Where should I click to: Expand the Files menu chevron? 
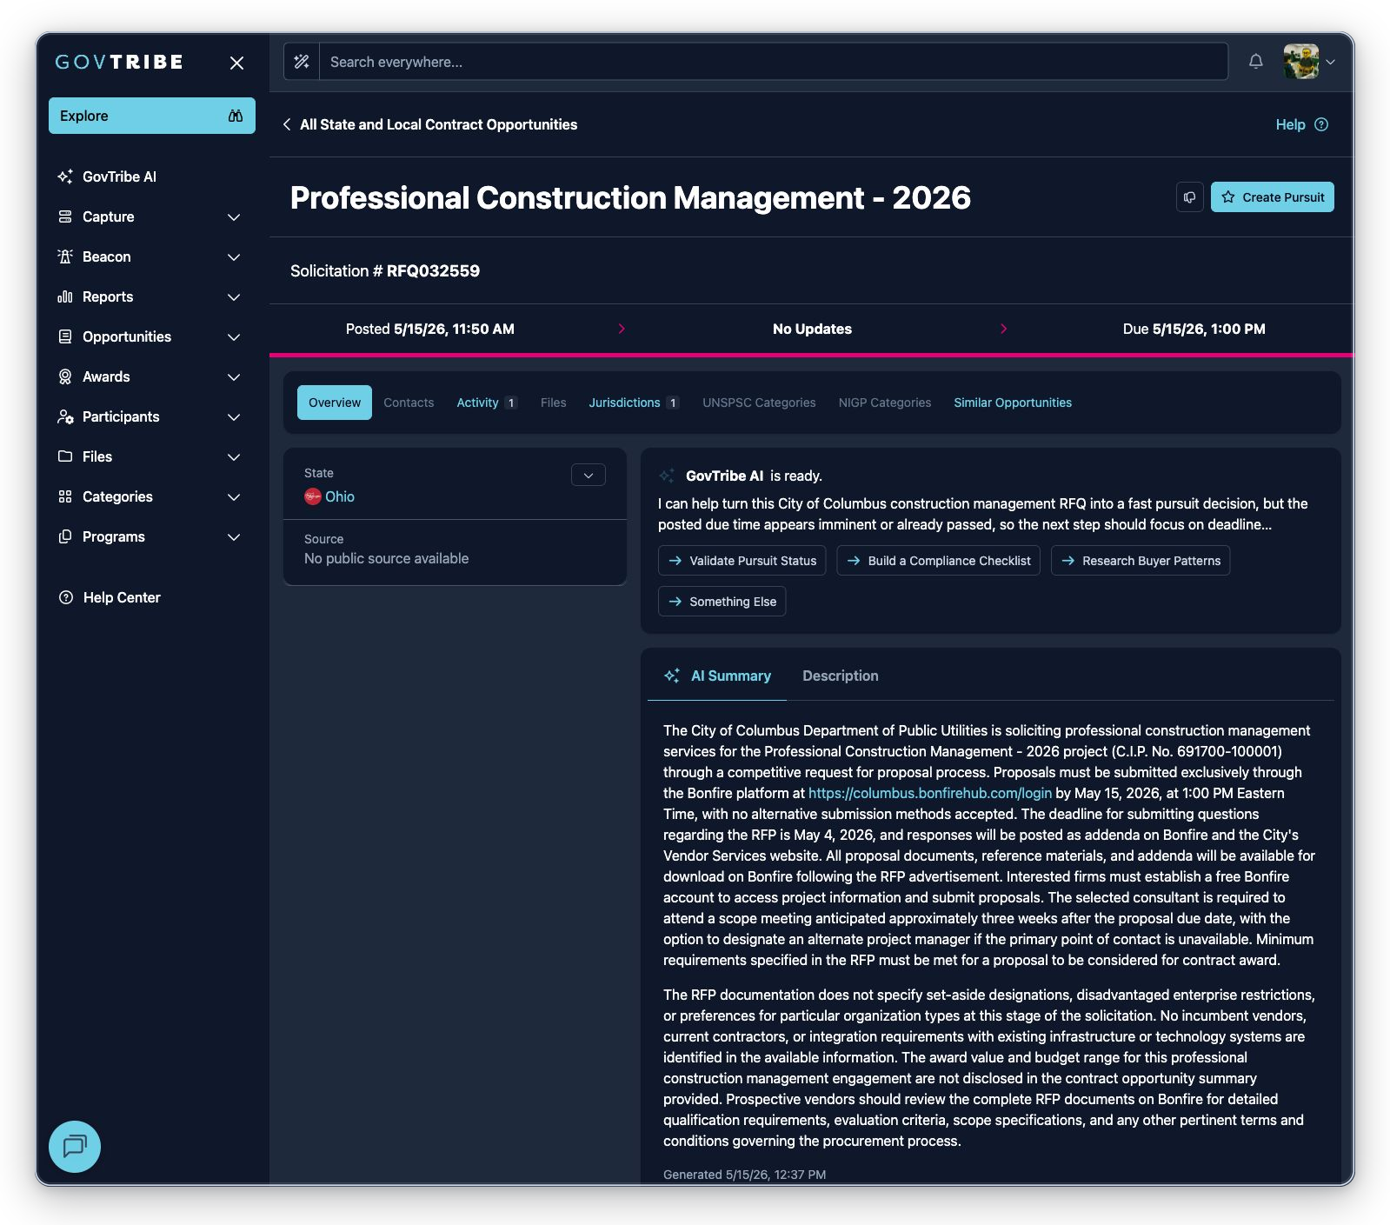234,456
